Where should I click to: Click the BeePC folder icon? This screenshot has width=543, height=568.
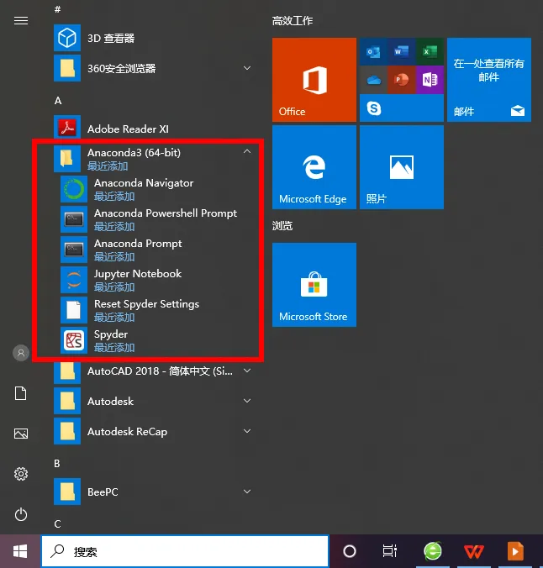point(67,492)
